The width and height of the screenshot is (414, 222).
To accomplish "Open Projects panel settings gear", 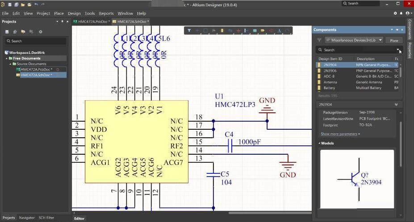I will click(40, 32).
